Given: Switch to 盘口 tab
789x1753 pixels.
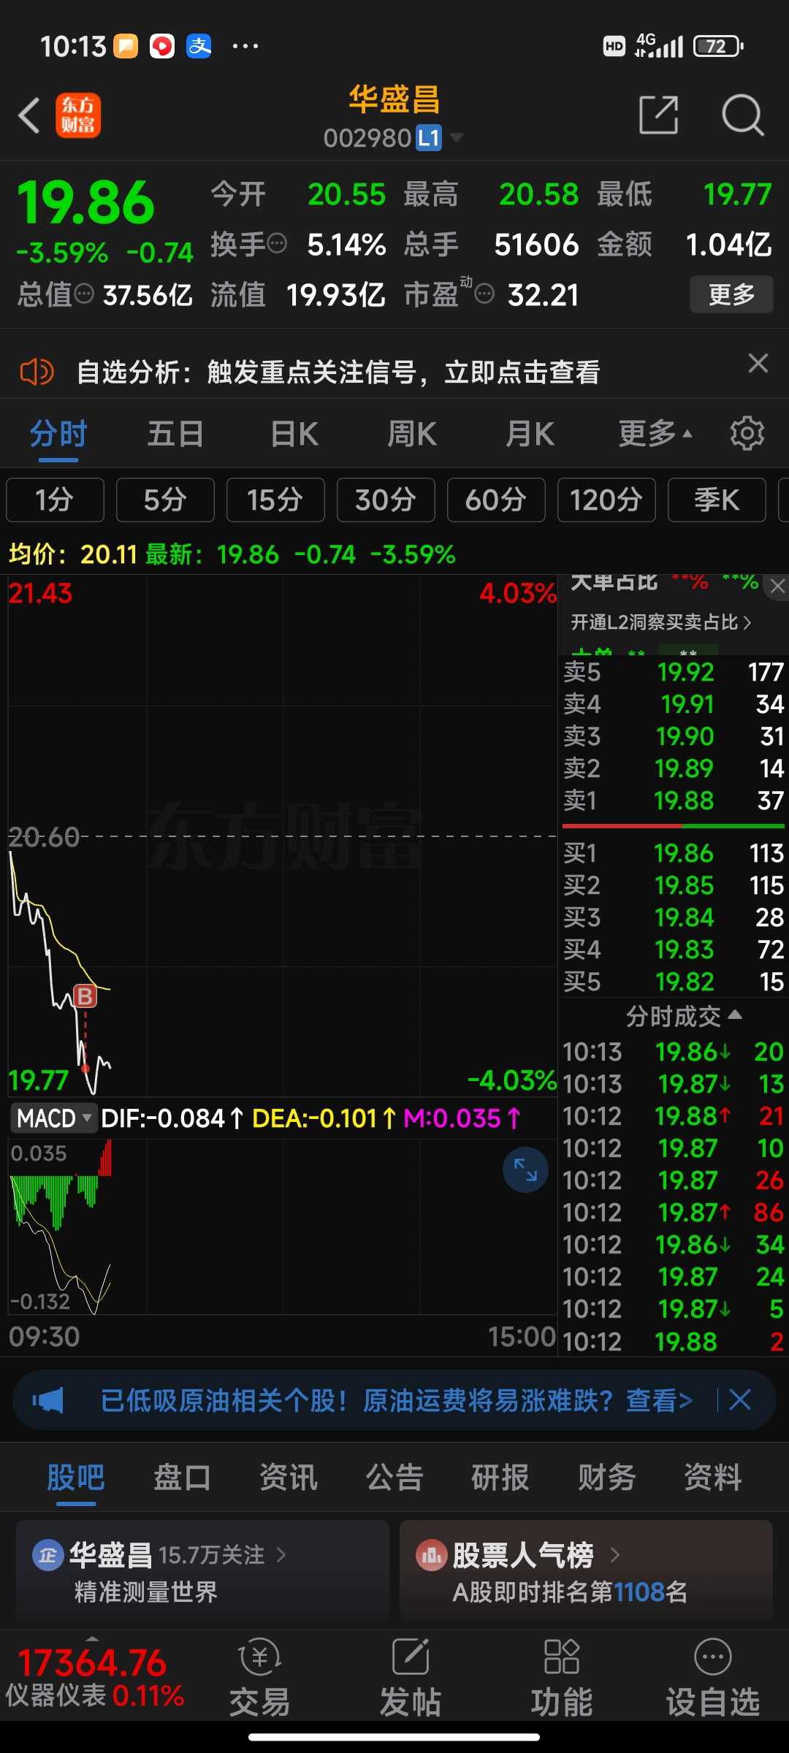Looking at the screenshot, I should click(x=182, y=1477).
